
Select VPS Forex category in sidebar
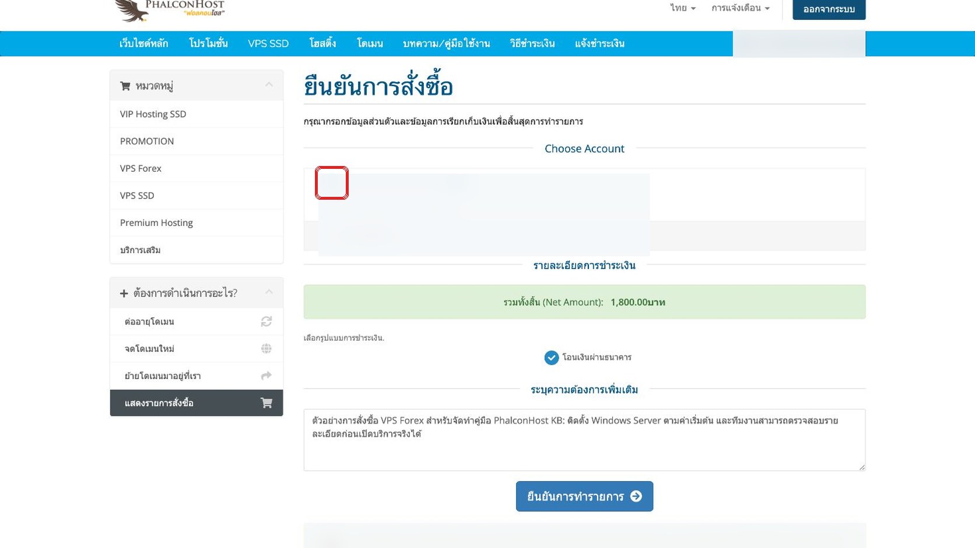pos(197,168)
